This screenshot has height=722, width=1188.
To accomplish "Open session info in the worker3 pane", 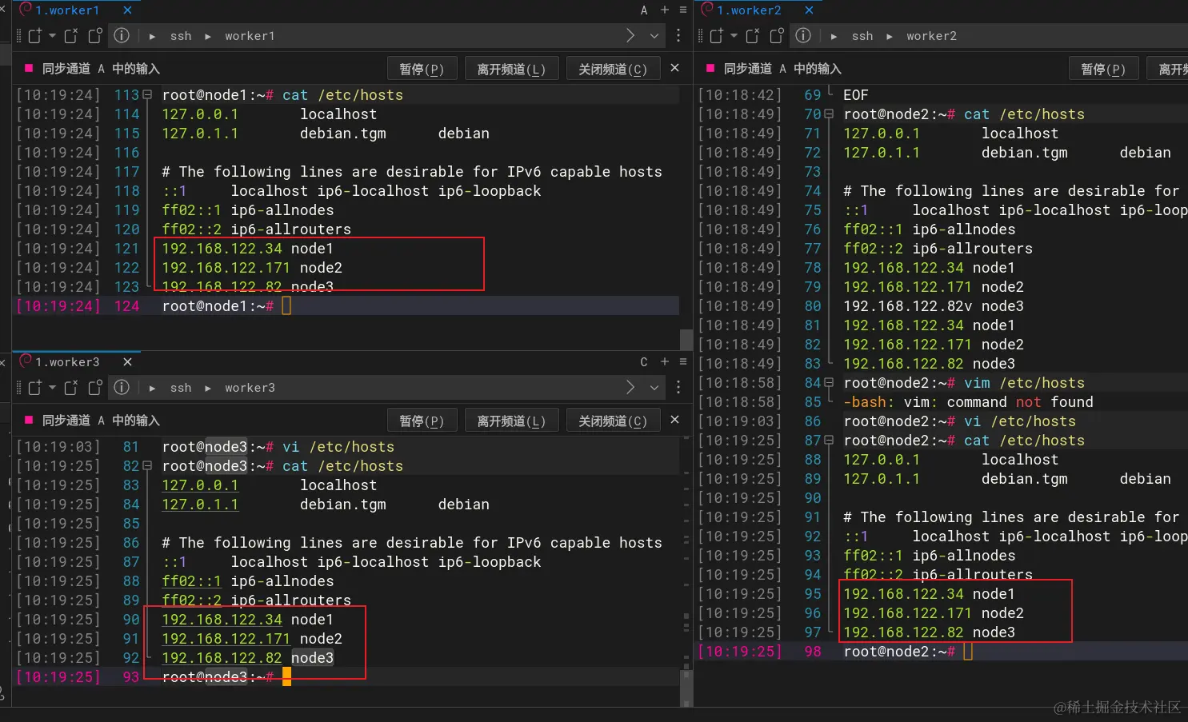I will pyautogui.click(x=122, y=388).
